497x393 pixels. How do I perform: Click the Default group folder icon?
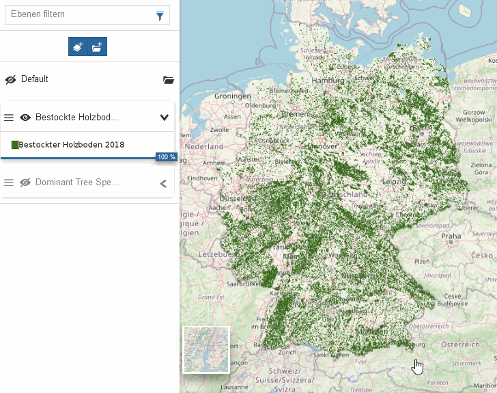(169, 80)
